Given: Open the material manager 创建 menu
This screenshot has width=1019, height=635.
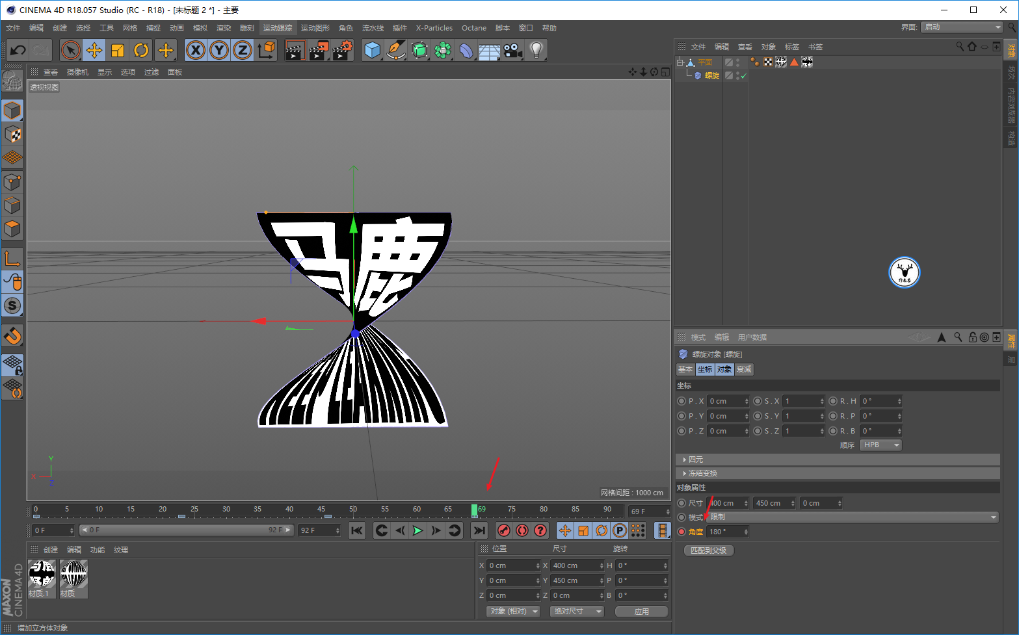Looking at the screenshot, I should pyautogui.click(x=51, y=550).
